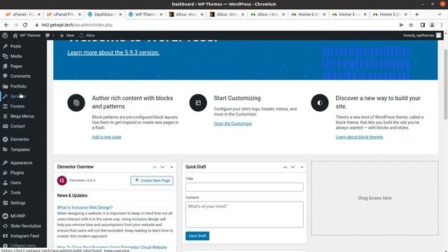Click the page vertical scrollbar
Screen dimensions: 448x252
pyautogui.click(x=445, y=84)
